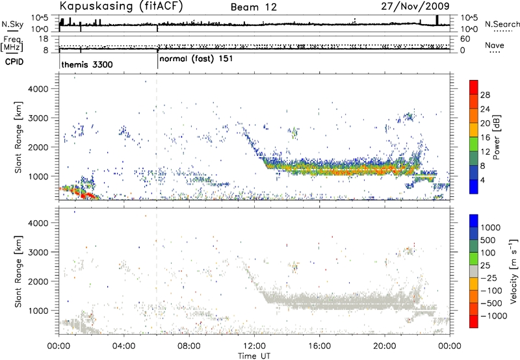
Task: Click the date '27/Nov/2009'
Action: (415, 6)
